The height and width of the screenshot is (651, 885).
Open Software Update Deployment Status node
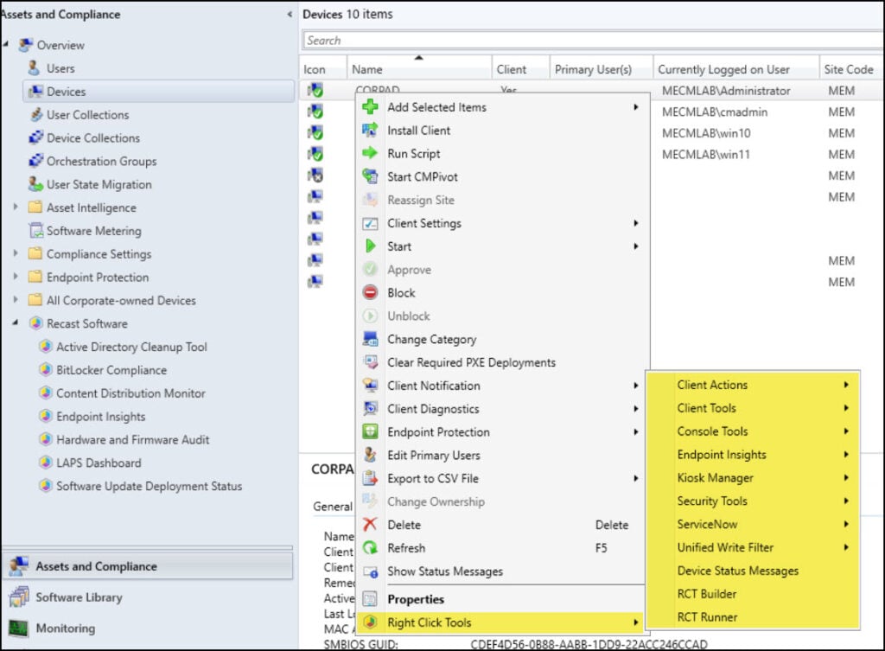point(149,486)
